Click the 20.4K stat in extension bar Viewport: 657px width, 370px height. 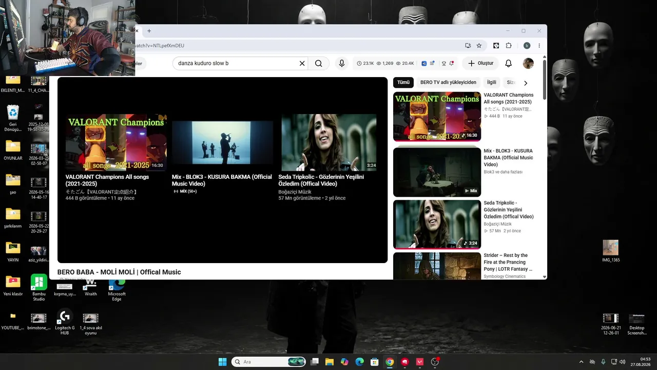point(405,63)
